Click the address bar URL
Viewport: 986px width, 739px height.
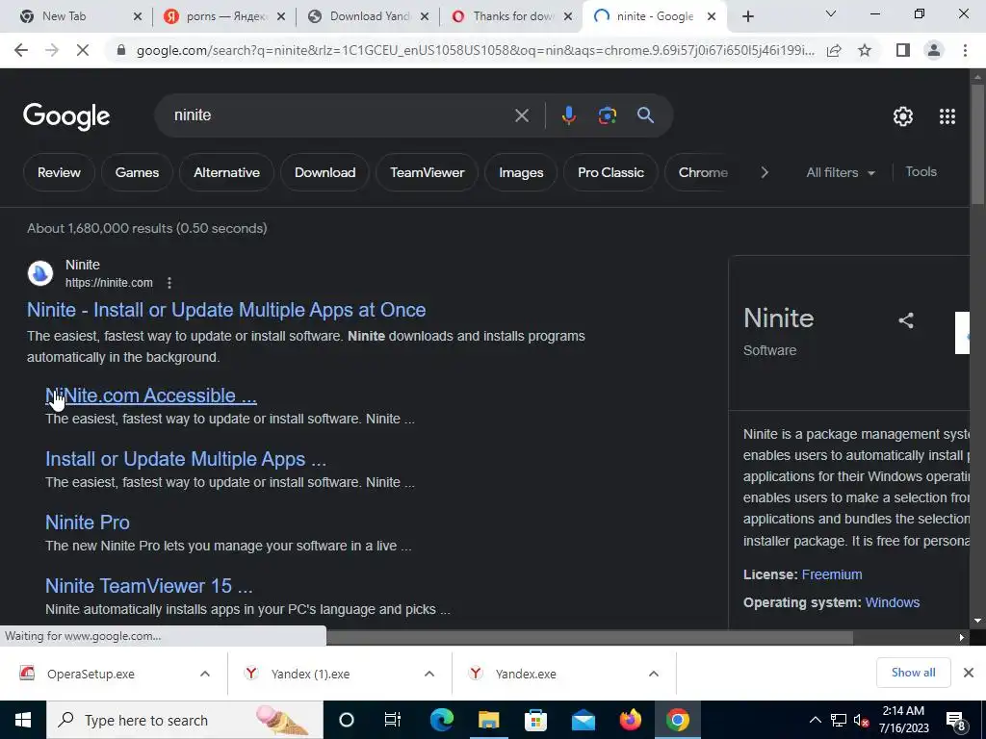pyautogui.click(x=475, y=50)
